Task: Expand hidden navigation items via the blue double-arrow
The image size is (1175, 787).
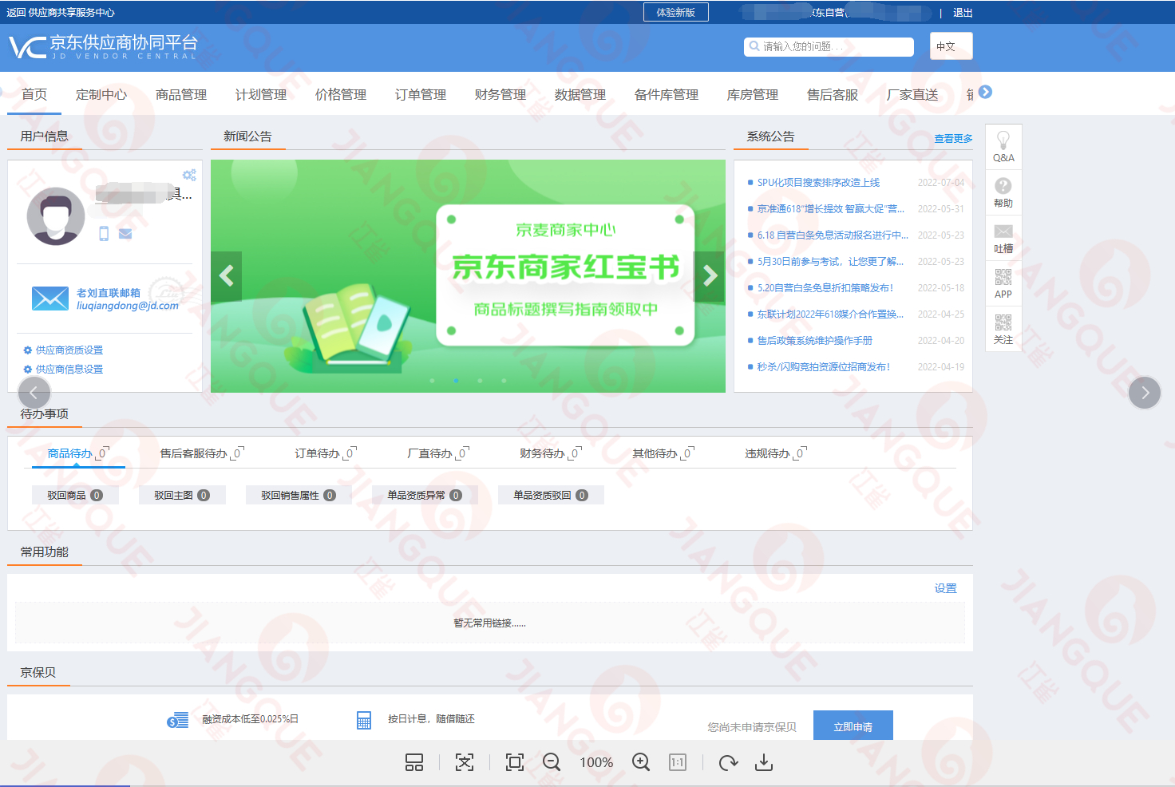Action: tap(984, 93)
